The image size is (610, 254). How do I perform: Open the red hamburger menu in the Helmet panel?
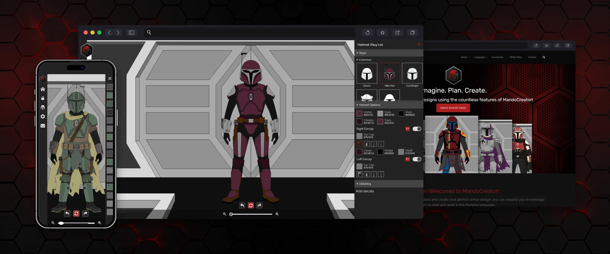coord(419,45)
